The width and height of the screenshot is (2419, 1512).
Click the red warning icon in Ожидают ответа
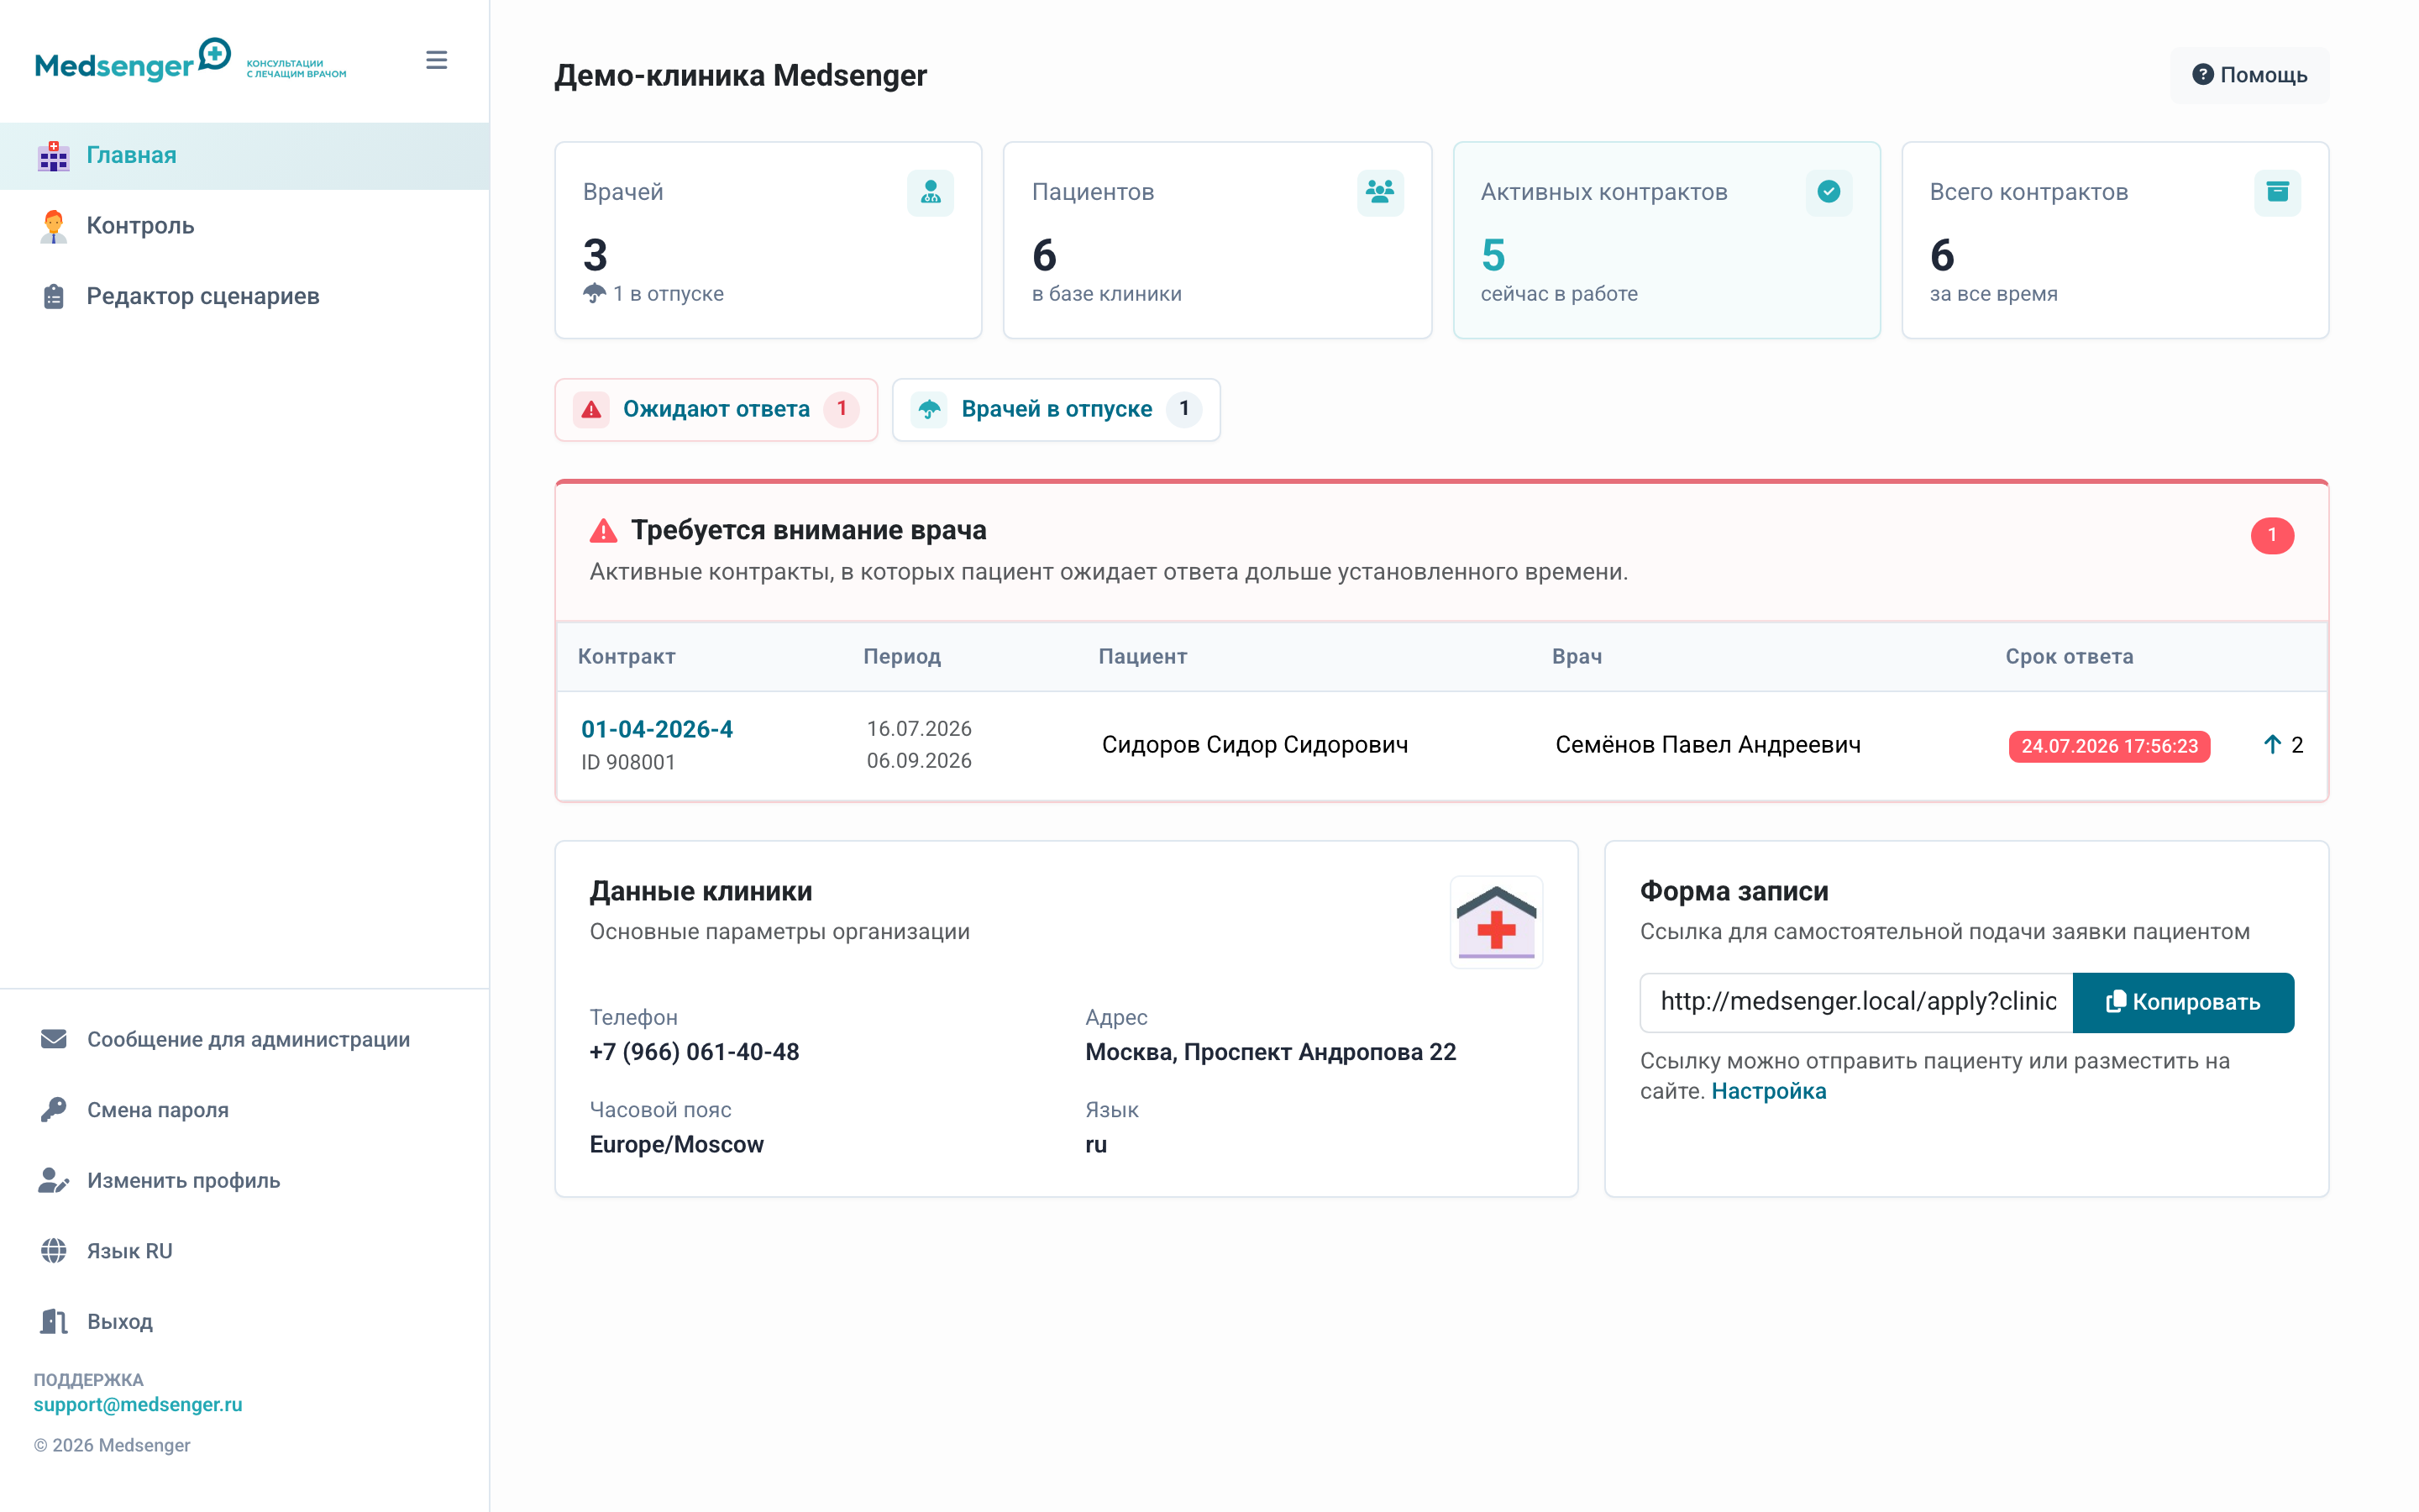click(592, 409)
